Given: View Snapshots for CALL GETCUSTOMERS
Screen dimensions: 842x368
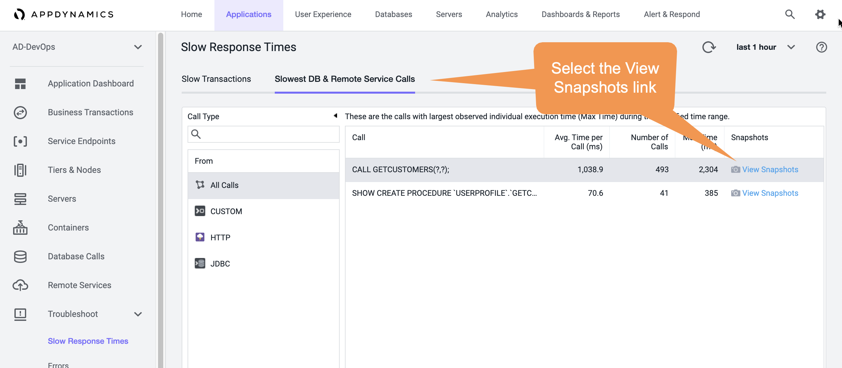Looking at the screenshot, I should pos(770,170).
